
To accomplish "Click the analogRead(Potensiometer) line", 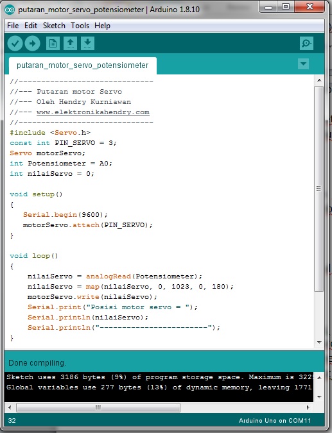I will pyautogui.click(x=115, y=276).
